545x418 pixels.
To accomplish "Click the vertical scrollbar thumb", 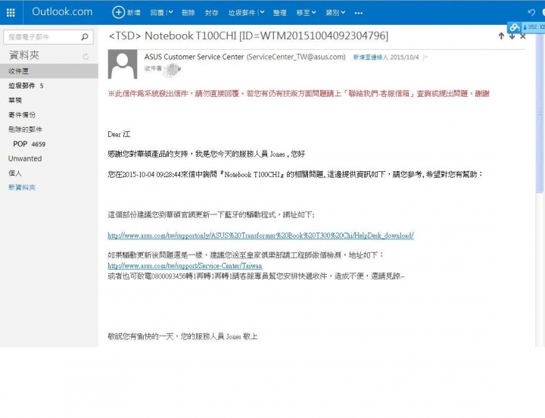I will click(x=540, y=113).
